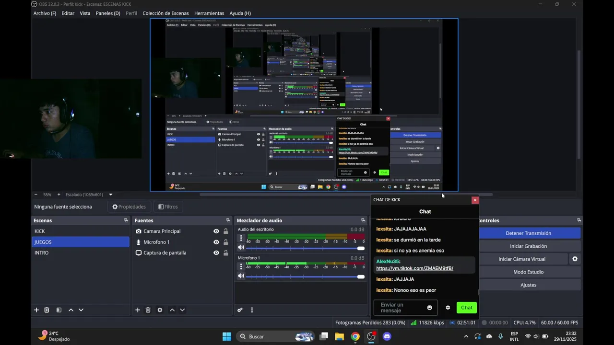Click Windows taskbar Buscar search box
The width and height of the screenshot is (614, 345).
[x=276, y=336]
